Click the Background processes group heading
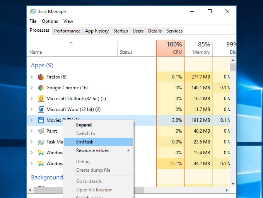 coord(47,178)
